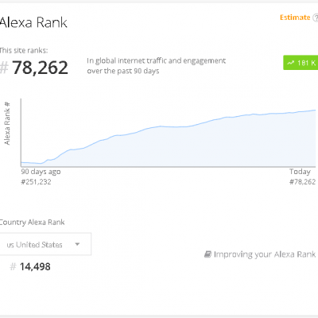
Task: Click the Alexa Rank section heading
Action: (33, 22)
